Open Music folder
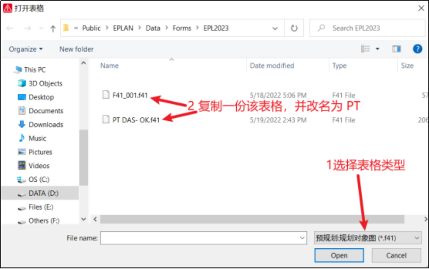 [x=37, y=138]
